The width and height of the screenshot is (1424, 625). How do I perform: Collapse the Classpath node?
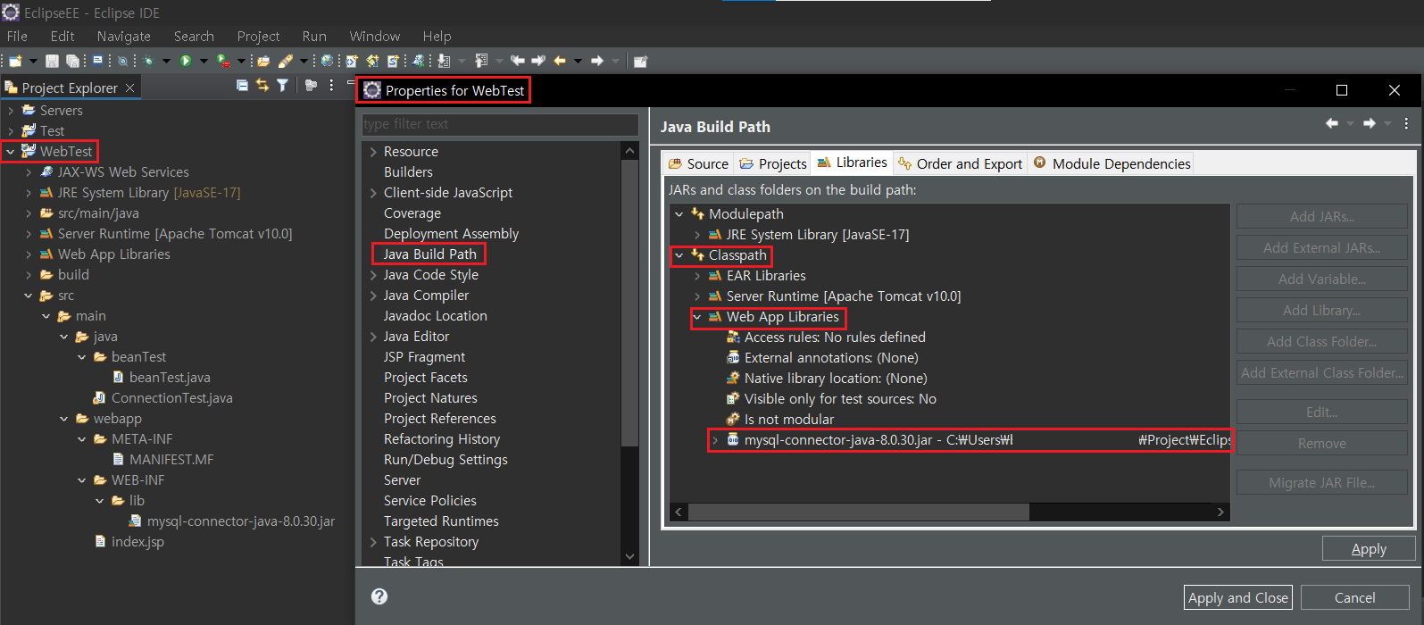679,255
